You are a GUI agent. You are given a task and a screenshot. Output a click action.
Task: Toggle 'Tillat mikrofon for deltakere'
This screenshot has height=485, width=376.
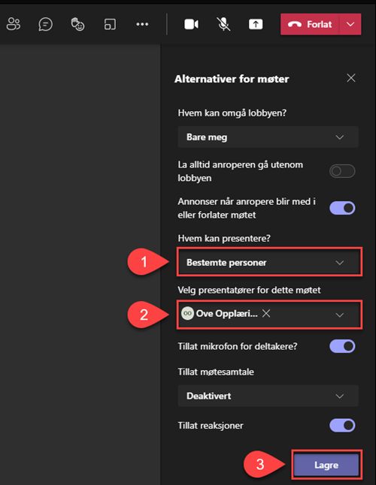click(342, 346)
